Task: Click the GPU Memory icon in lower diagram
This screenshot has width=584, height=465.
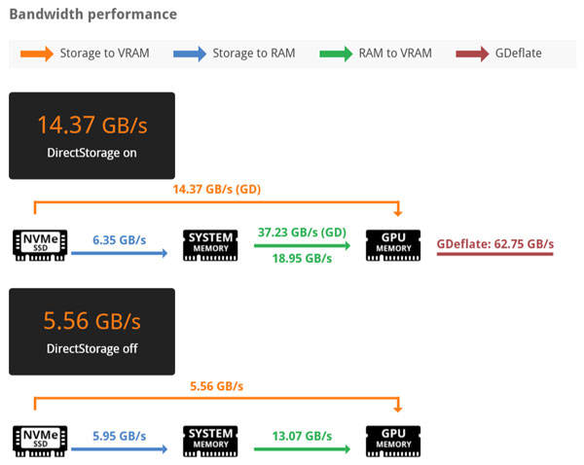Action: pyautogui.click(x=393, y=442)
